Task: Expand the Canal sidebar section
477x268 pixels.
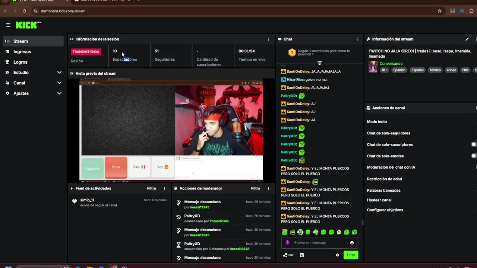Action: click(x=34, y=83)
